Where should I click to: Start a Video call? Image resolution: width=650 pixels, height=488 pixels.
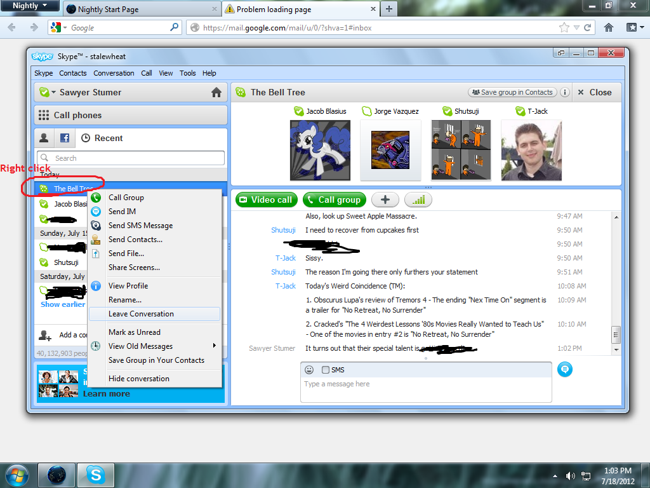pos(267,200)
